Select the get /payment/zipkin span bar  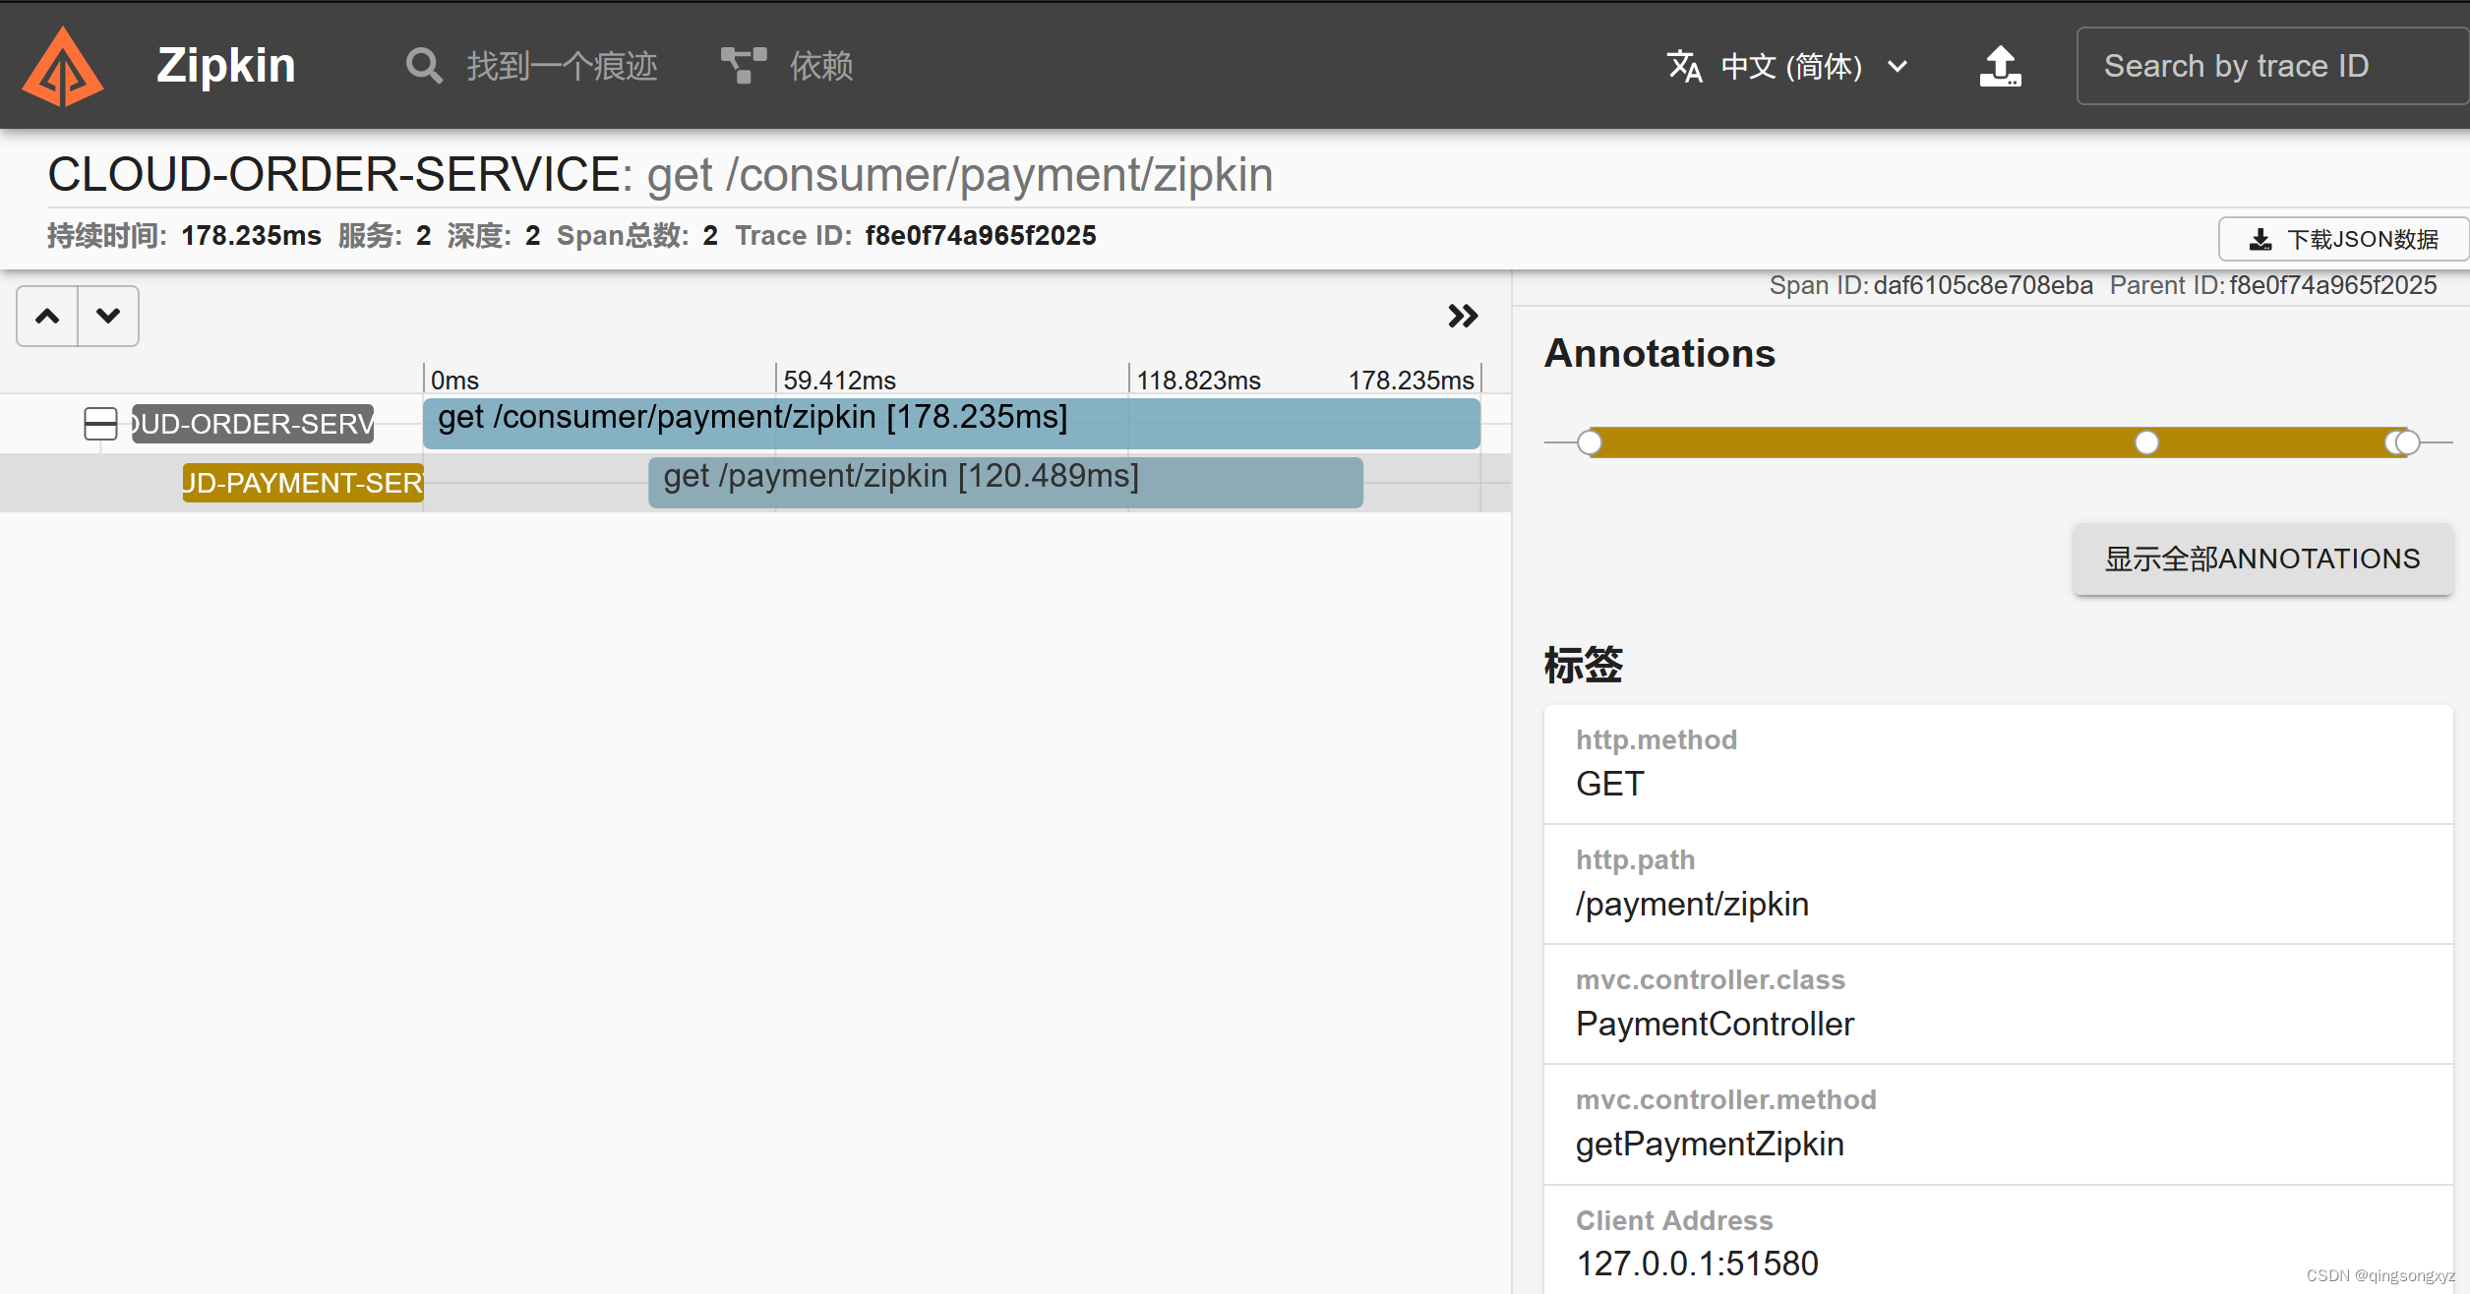[1005, 482]
